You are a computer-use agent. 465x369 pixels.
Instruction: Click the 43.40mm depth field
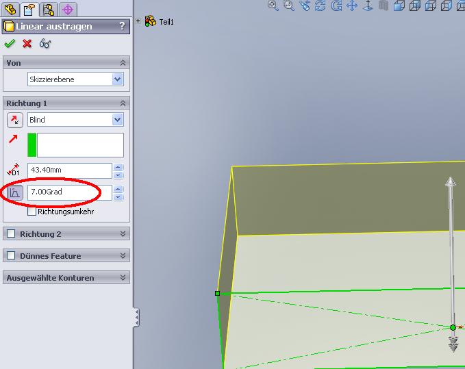70,170
